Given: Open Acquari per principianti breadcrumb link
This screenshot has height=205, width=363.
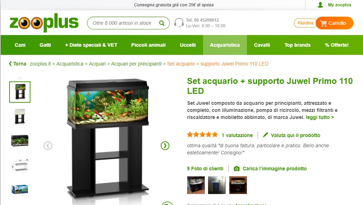Looking at the screenshot, I should [x=136, y=64].
